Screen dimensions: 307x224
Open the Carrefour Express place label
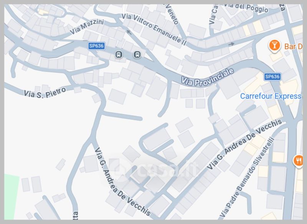tap(271, 96)
